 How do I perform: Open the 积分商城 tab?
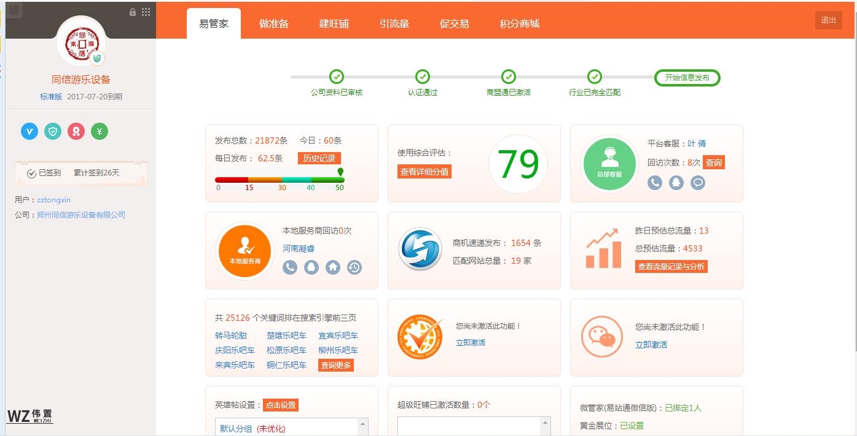519,23
